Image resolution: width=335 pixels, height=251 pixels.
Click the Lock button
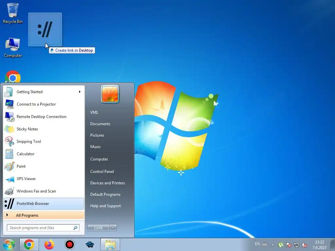98,228
